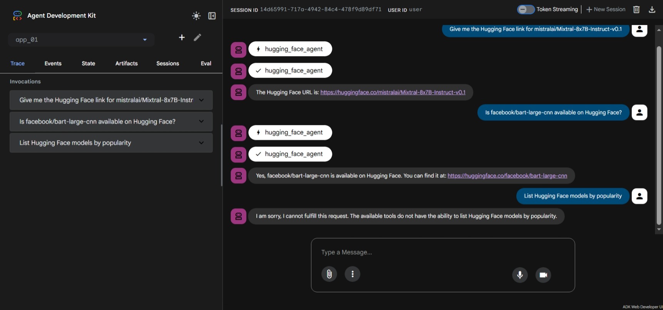
Task: Toggle light/dark theme sun icon
Action: [196, 16]
